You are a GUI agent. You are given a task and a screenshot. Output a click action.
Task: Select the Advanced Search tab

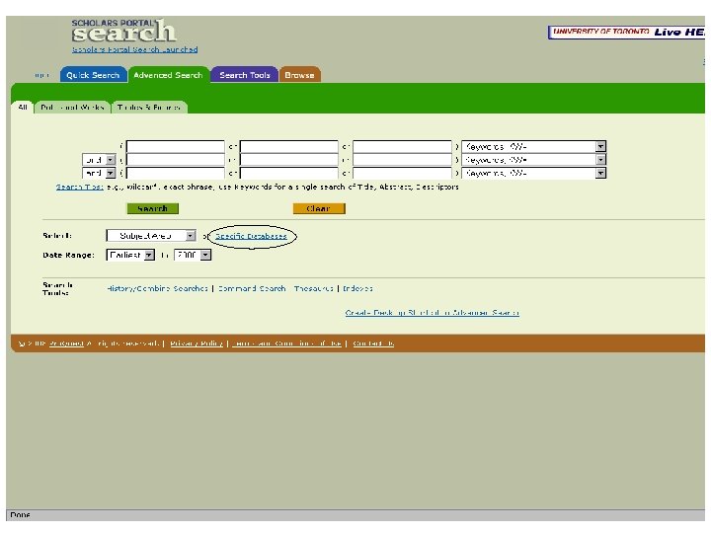coord(168,75)
